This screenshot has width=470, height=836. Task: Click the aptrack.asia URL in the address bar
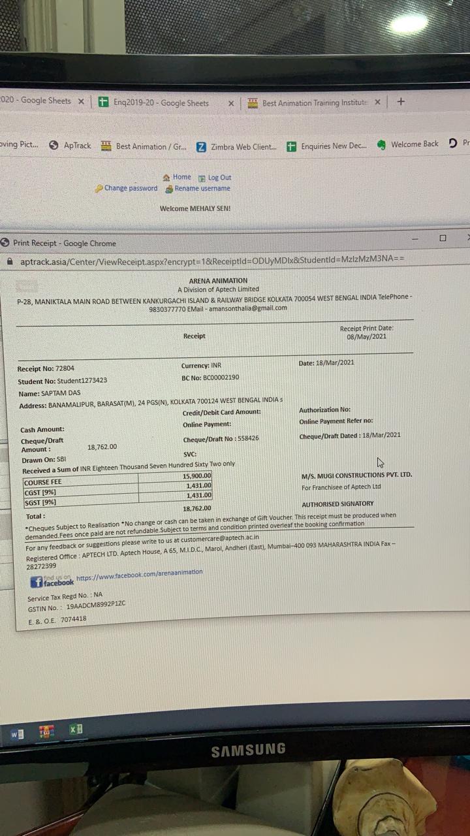[212, 259]
